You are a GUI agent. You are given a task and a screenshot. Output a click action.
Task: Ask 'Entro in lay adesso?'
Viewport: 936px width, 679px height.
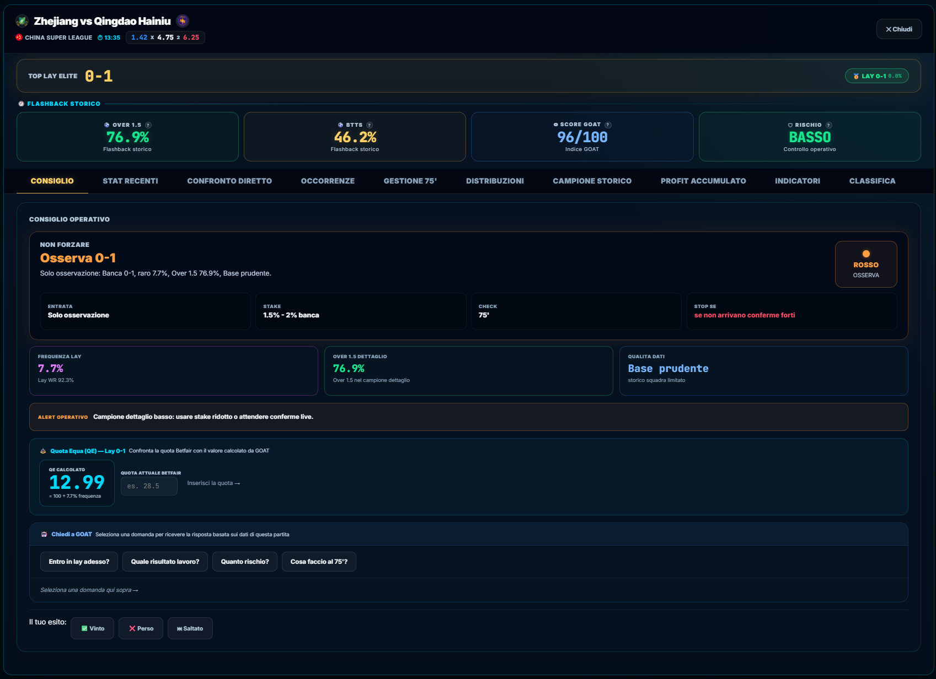pyautogui.click(x=79, y=562)
